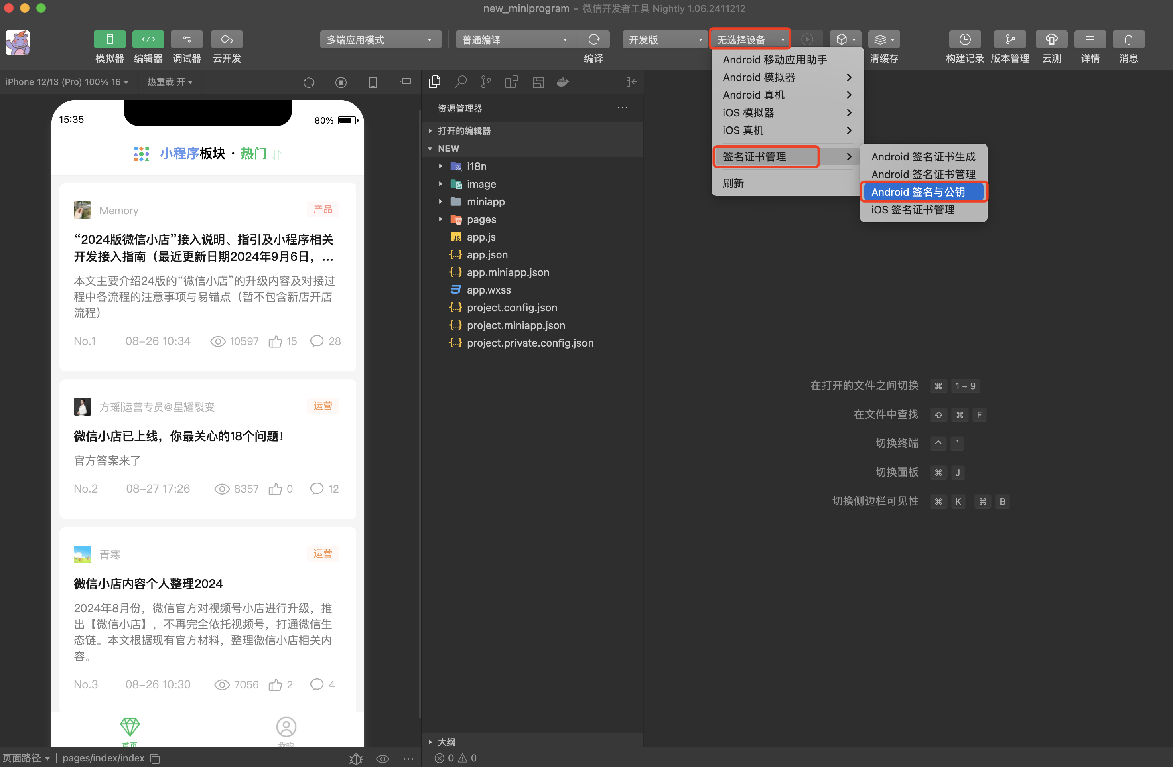The width and height of the screenshot is (1173, 767).
Task: Open the search icon in editor sidebar
Action: [461, 82]
